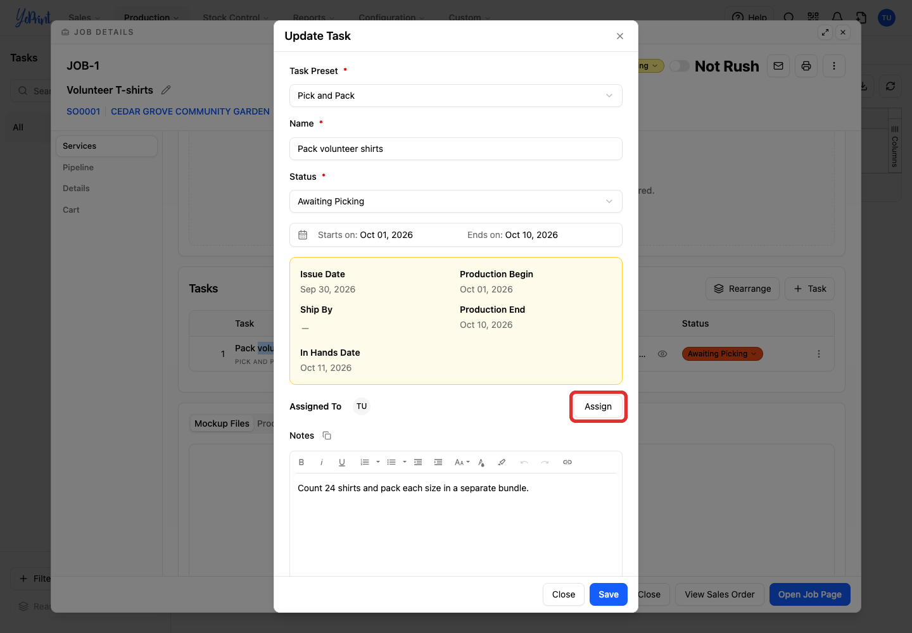Open the Task Preset dropdown
The width and height of the screenshot is (912, 633).
(x=456, y=96)
